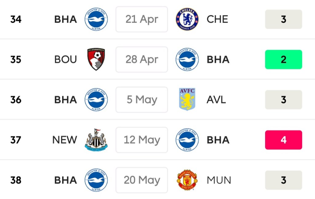315x199 pixels.
Task: Select the red difficulty 4 badge
Action: (283, 140)
